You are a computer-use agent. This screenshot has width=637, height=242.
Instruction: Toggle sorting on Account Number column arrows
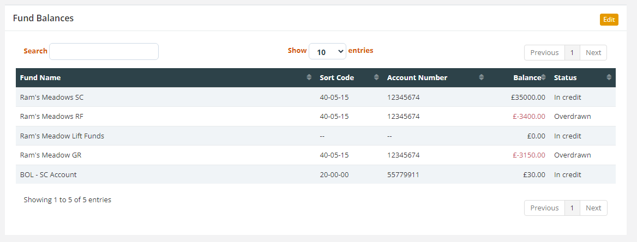482,77
